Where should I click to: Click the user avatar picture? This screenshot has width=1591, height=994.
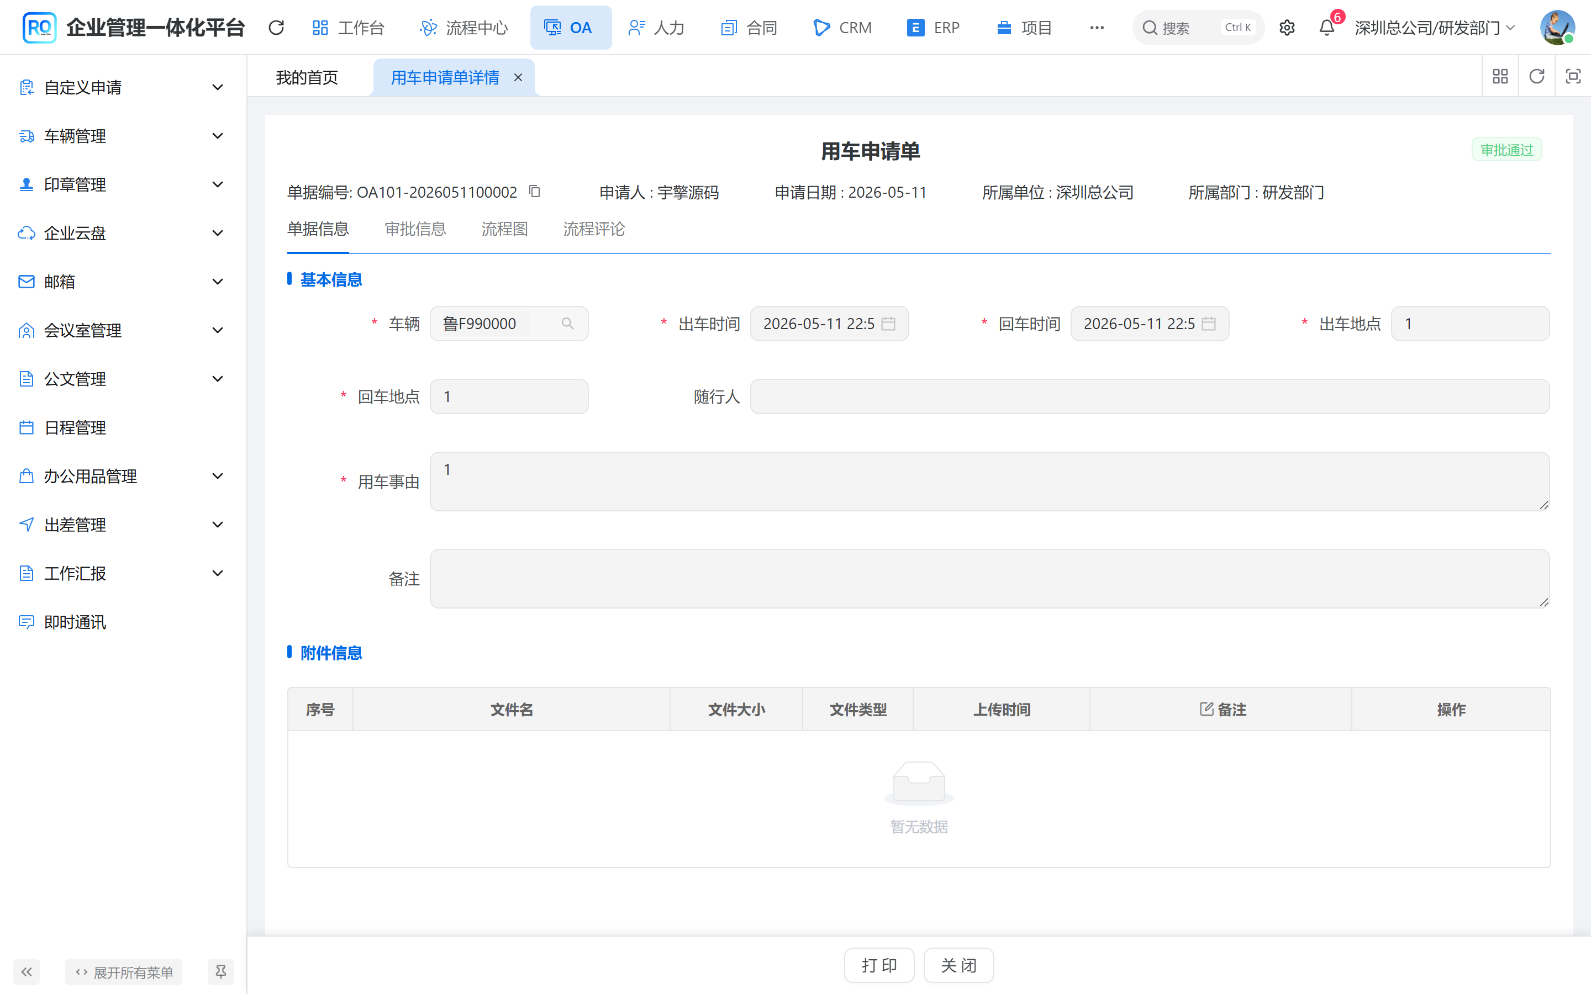[1557, 28]
